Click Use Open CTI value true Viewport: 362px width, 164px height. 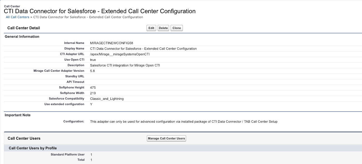pyautogui.click(x=93, y=60)
